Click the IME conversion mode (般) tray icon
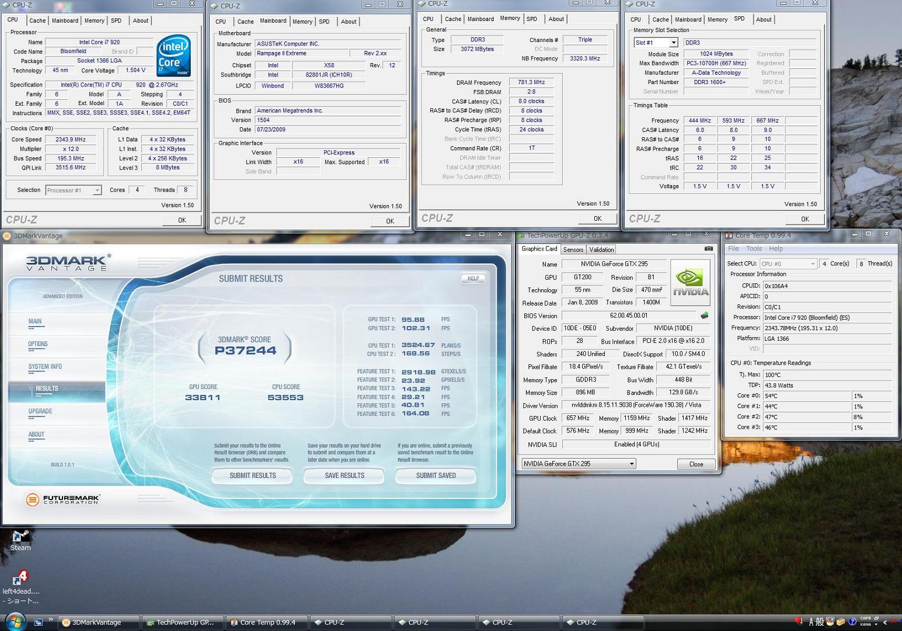The width and height of the screenshot is (902, 631). click(x=820, y=622)
